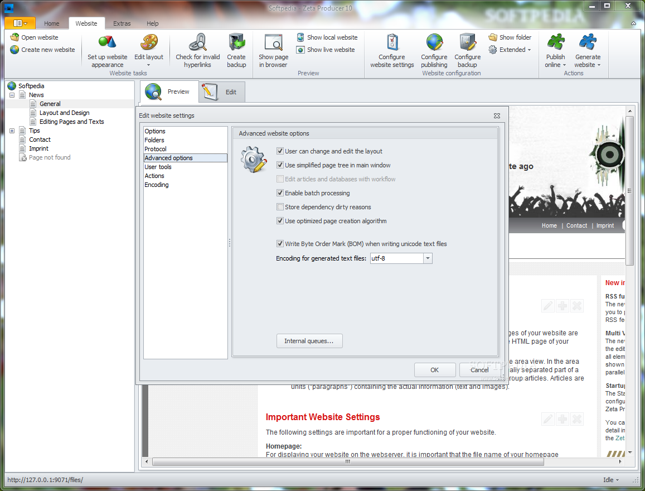The height and width of the screenshot is (491, 645).
Task: Click the Show folder icon
Action: tap(493, 37)
